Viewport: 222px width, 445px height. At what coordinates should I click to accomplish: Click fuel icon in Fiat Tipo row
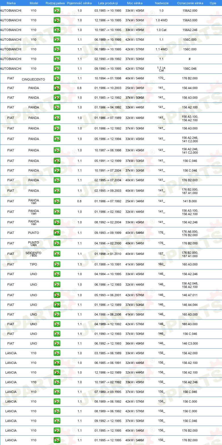pos(57,264)
